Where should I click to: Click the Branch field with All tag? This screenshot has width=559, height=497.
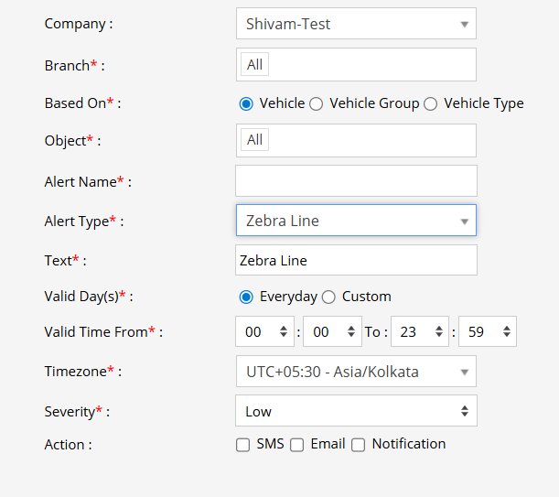355,65
